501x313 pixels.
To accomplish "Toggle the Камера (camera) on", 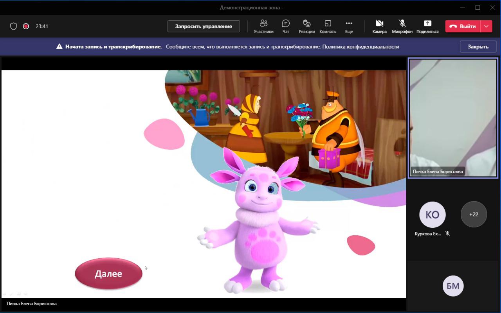I will 379,26.
